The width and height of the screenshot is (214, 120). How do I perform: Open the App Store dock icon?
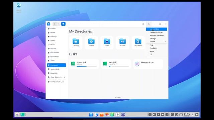102,115
